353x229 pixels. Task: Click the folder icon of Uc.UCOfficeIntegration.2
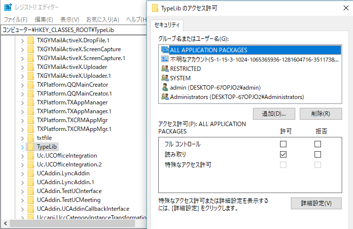(x=31, y=164)
